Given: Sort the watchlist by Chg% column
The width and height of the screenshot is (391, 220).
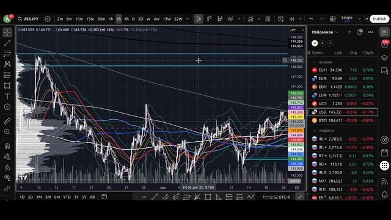Looking at the screenshot, I should [x=368, y=53].
